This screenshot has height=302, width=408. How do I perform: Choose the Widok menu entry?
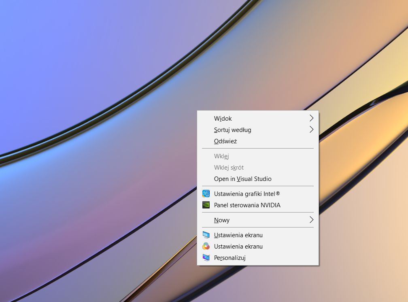223,118
